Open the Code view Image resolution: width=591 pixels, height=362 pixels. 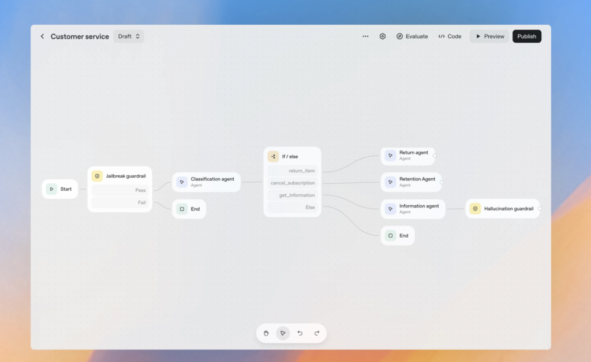(x=450, y=36)
